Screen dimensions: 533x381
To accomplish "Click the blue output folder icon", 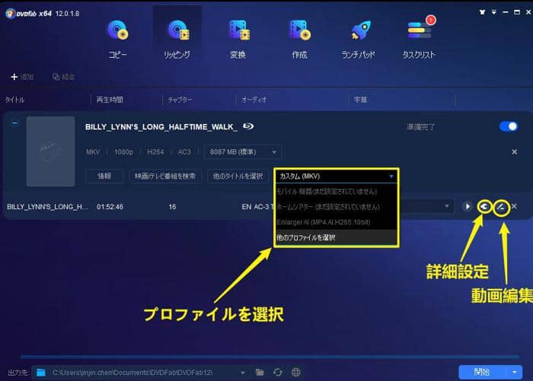I will point(41,373).
